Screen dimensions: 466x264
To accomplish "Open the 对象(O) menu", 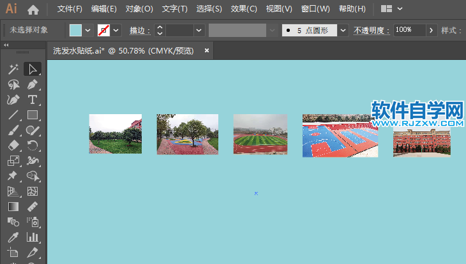I will [x=139, y=9].
